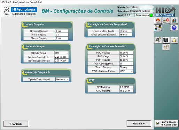
Task: Click the CPM Mínimo label
Action: [103, 87]
